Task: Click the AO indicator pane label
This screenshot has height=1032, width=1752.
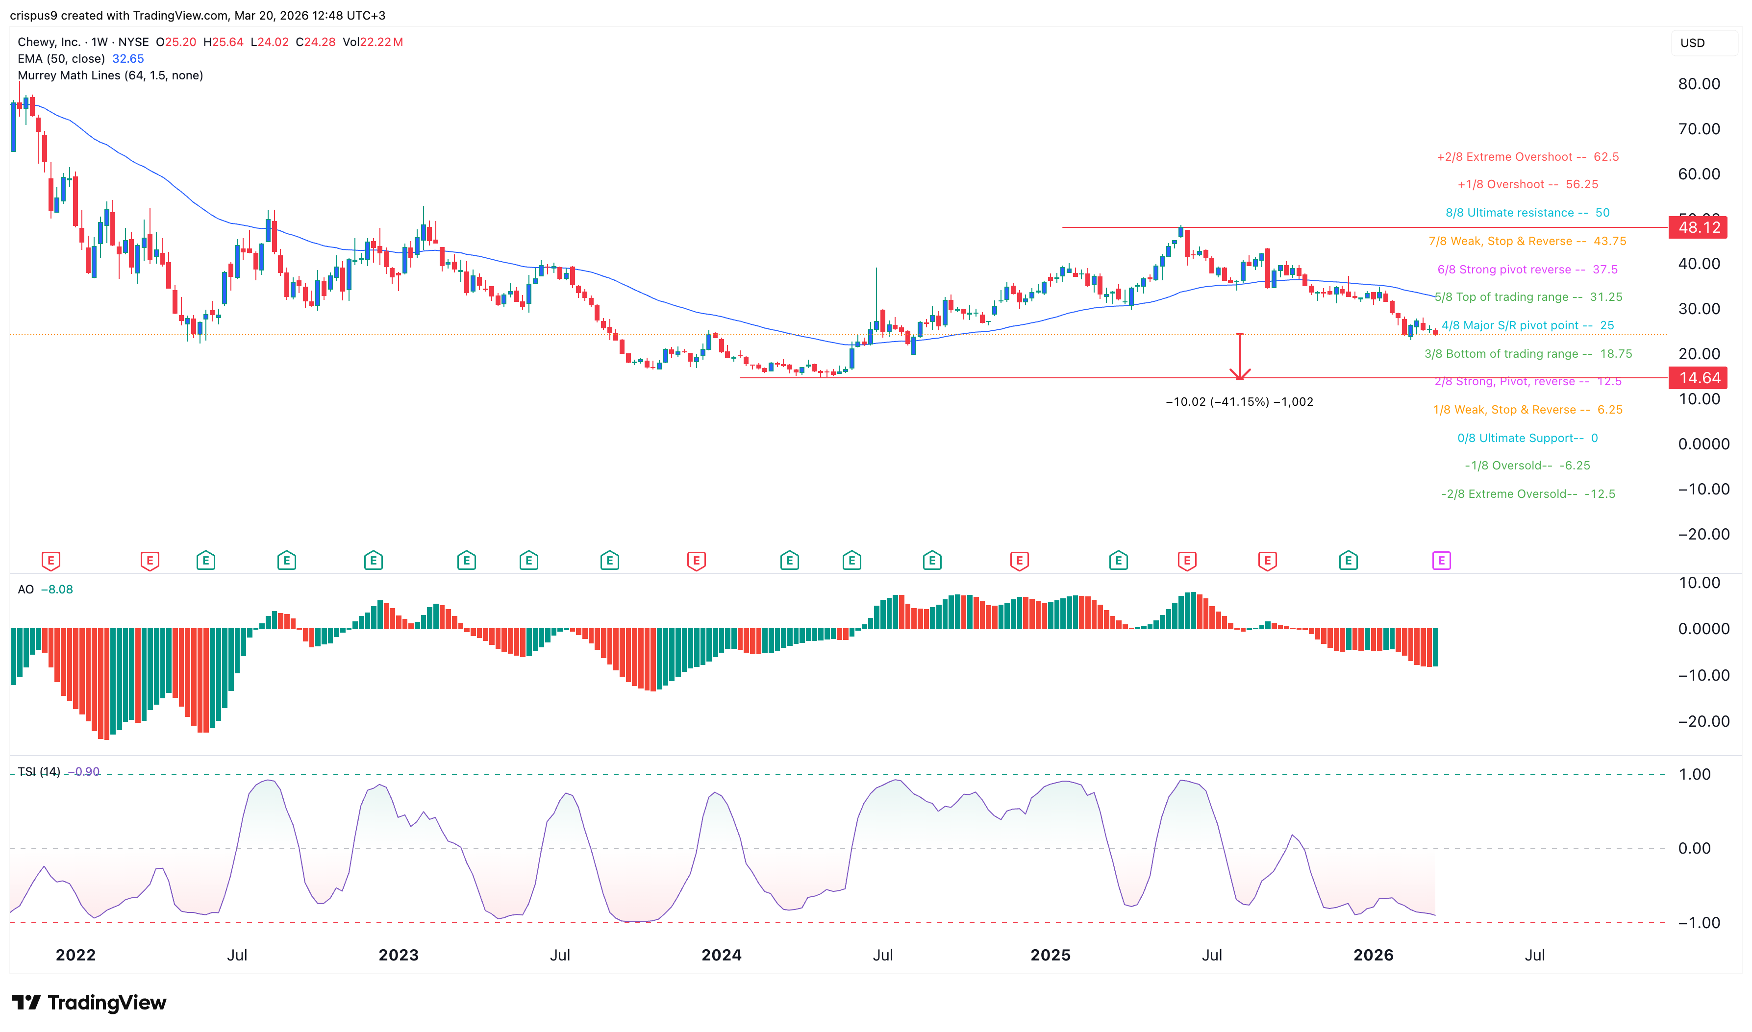Action: click(x=25, y=589)
